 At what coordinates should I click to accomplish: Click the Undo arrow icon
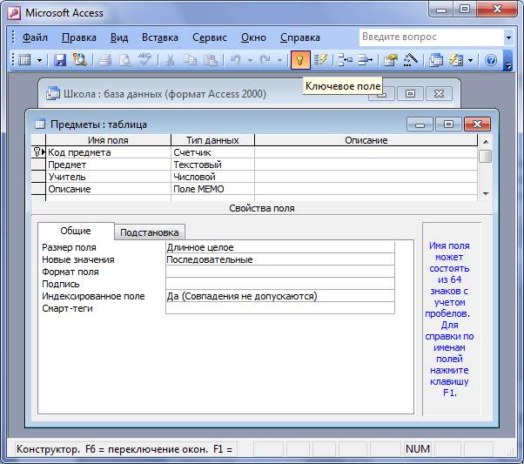[236, 60]
